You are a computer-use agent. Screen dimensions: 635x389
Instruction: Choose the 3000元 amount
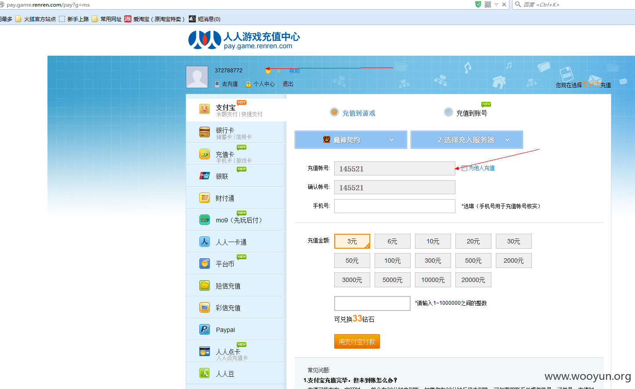click(352, 280)
